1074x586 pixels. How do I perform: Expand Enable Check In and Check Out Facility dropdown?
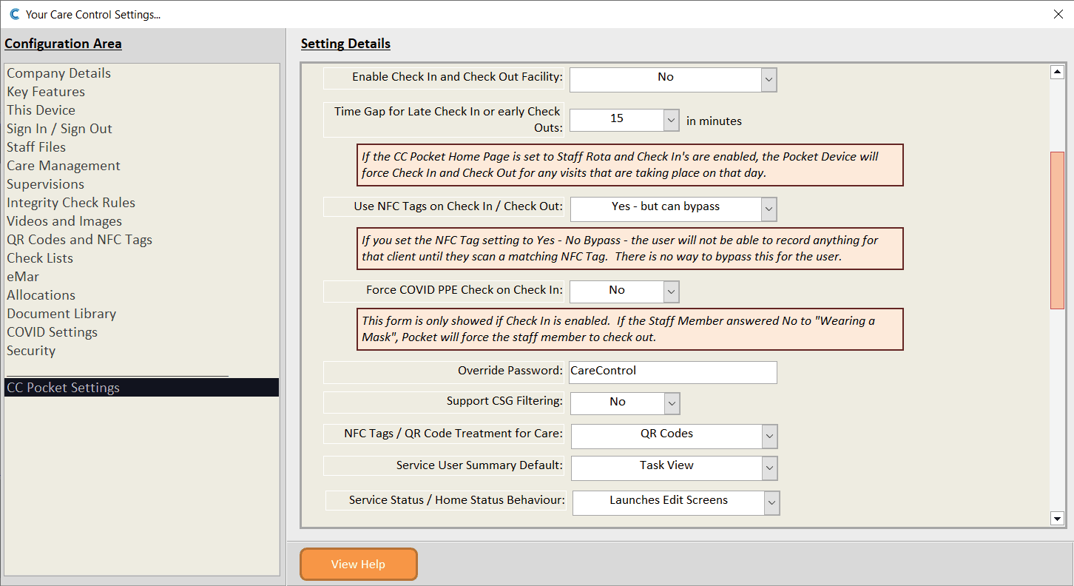pos(769,79)
